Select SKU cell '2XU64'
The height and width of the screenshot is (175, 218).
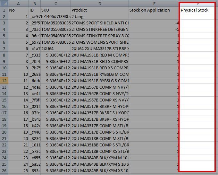click(x=55, y=48)
